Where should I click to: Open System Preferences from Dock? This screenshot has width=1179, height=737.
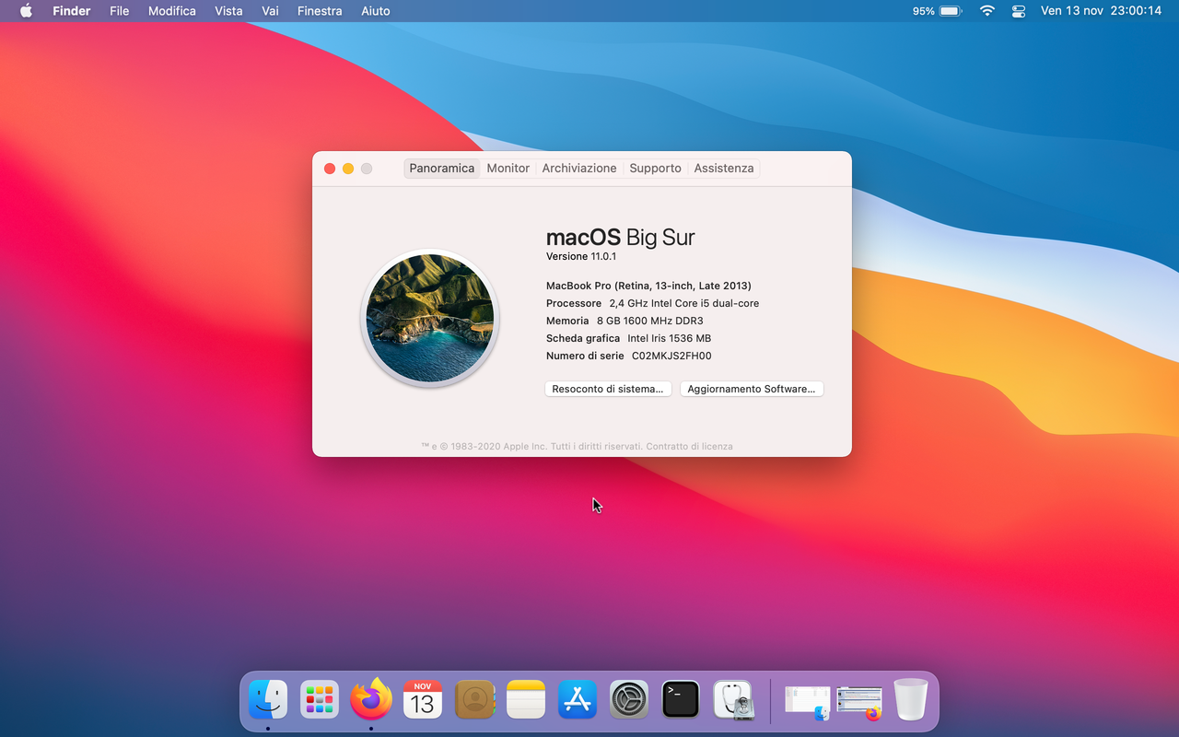(x=629, y=700)
